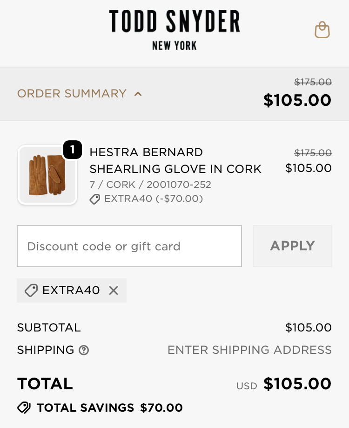Click the quantity badge on the glove image

[73, 150]
